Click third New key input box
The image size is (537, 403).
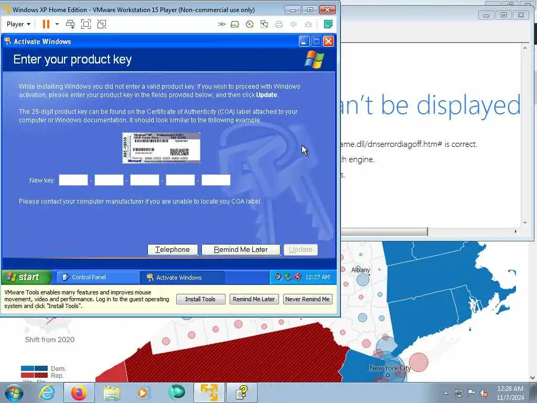coord(145,180)
